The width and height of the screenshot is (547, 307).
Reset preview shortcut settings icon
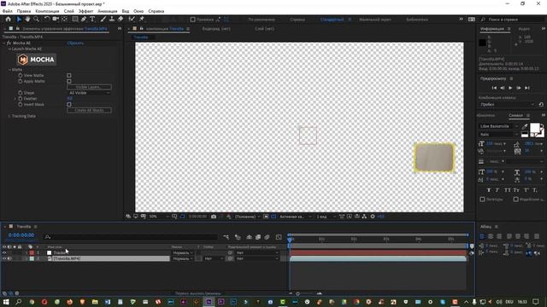[x=541, y=104]
